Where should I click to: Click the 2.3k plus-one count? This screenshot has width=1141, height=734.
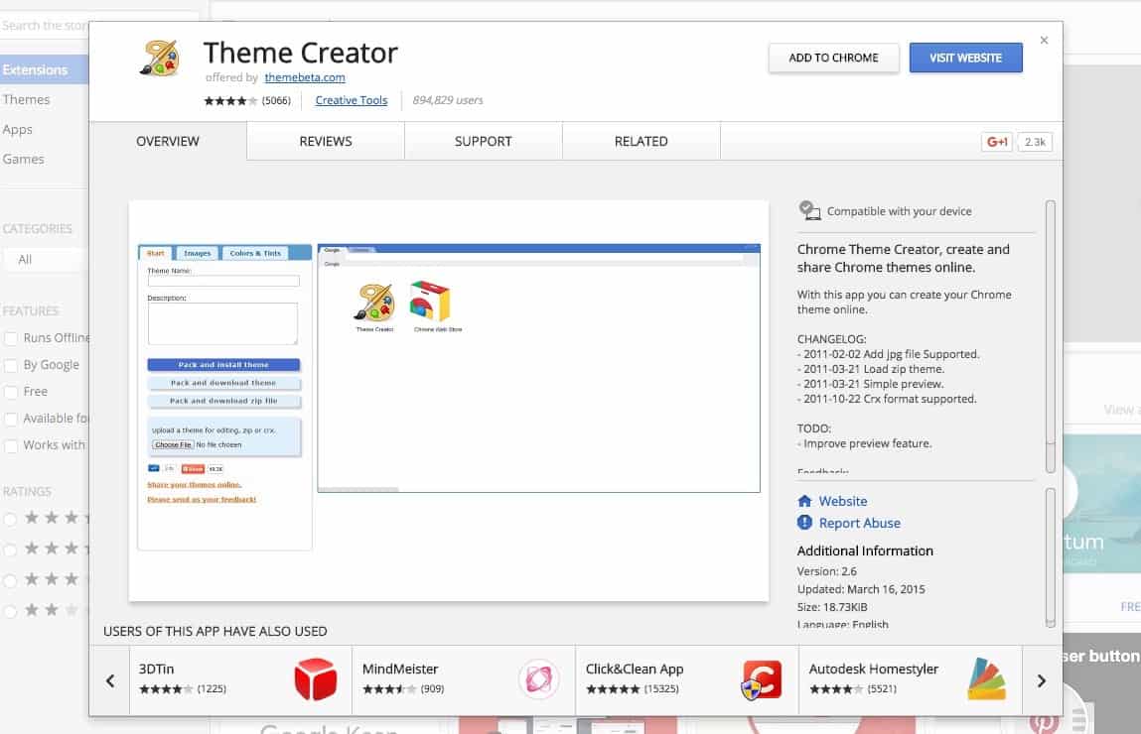coord(1035,143)
